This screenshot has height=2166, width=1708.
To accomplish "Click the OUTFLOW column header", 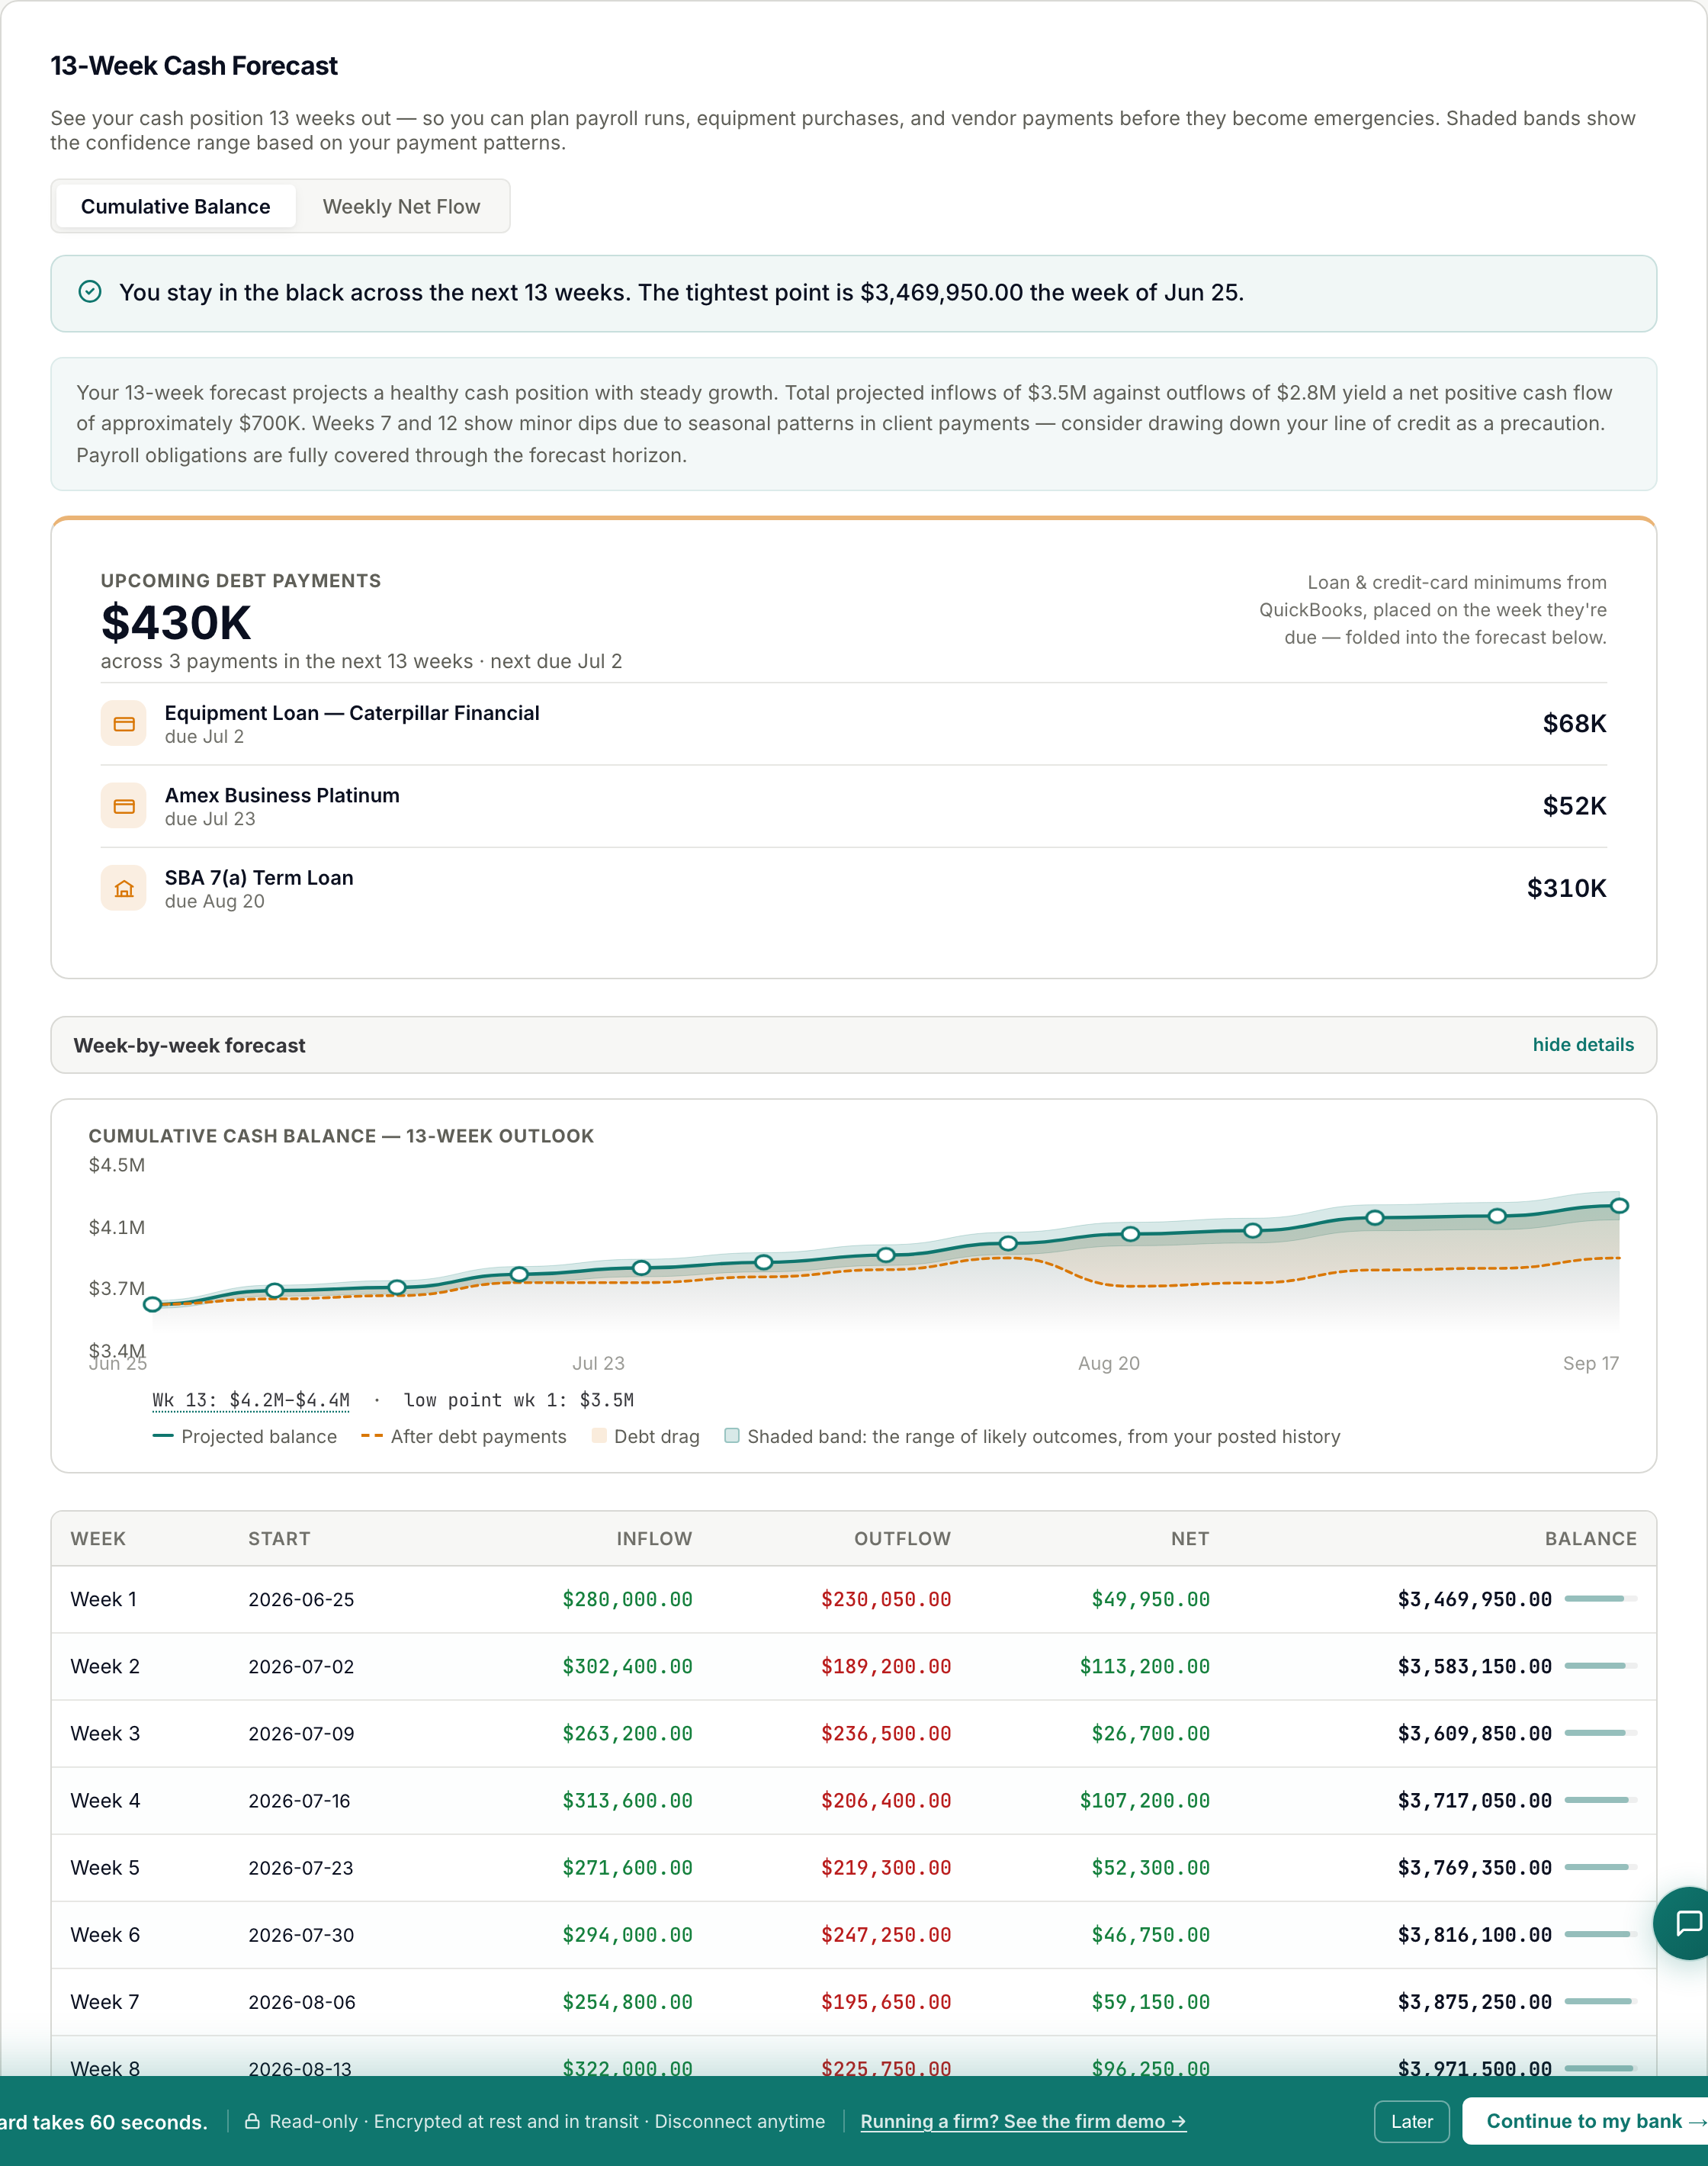I will pos(902,1538).
